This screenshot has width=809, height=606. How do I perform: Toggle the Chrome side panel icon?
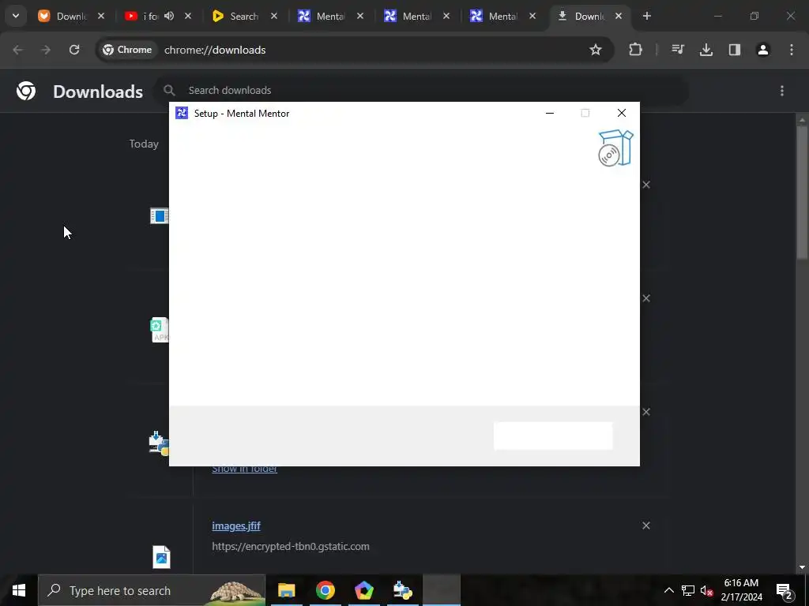[x=735, y=50]
